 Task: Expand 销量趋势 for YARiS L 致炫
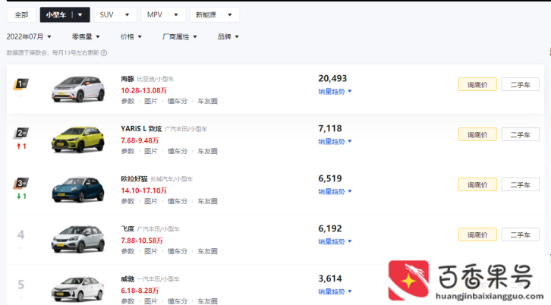(335, 142)
